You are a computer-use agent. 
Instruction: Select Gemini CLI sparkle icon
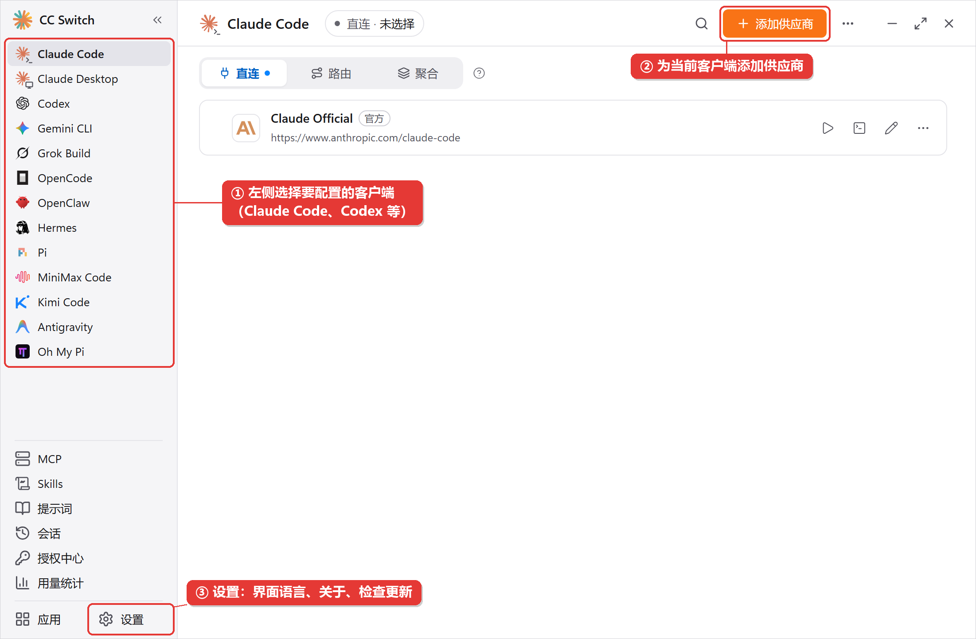23,129
